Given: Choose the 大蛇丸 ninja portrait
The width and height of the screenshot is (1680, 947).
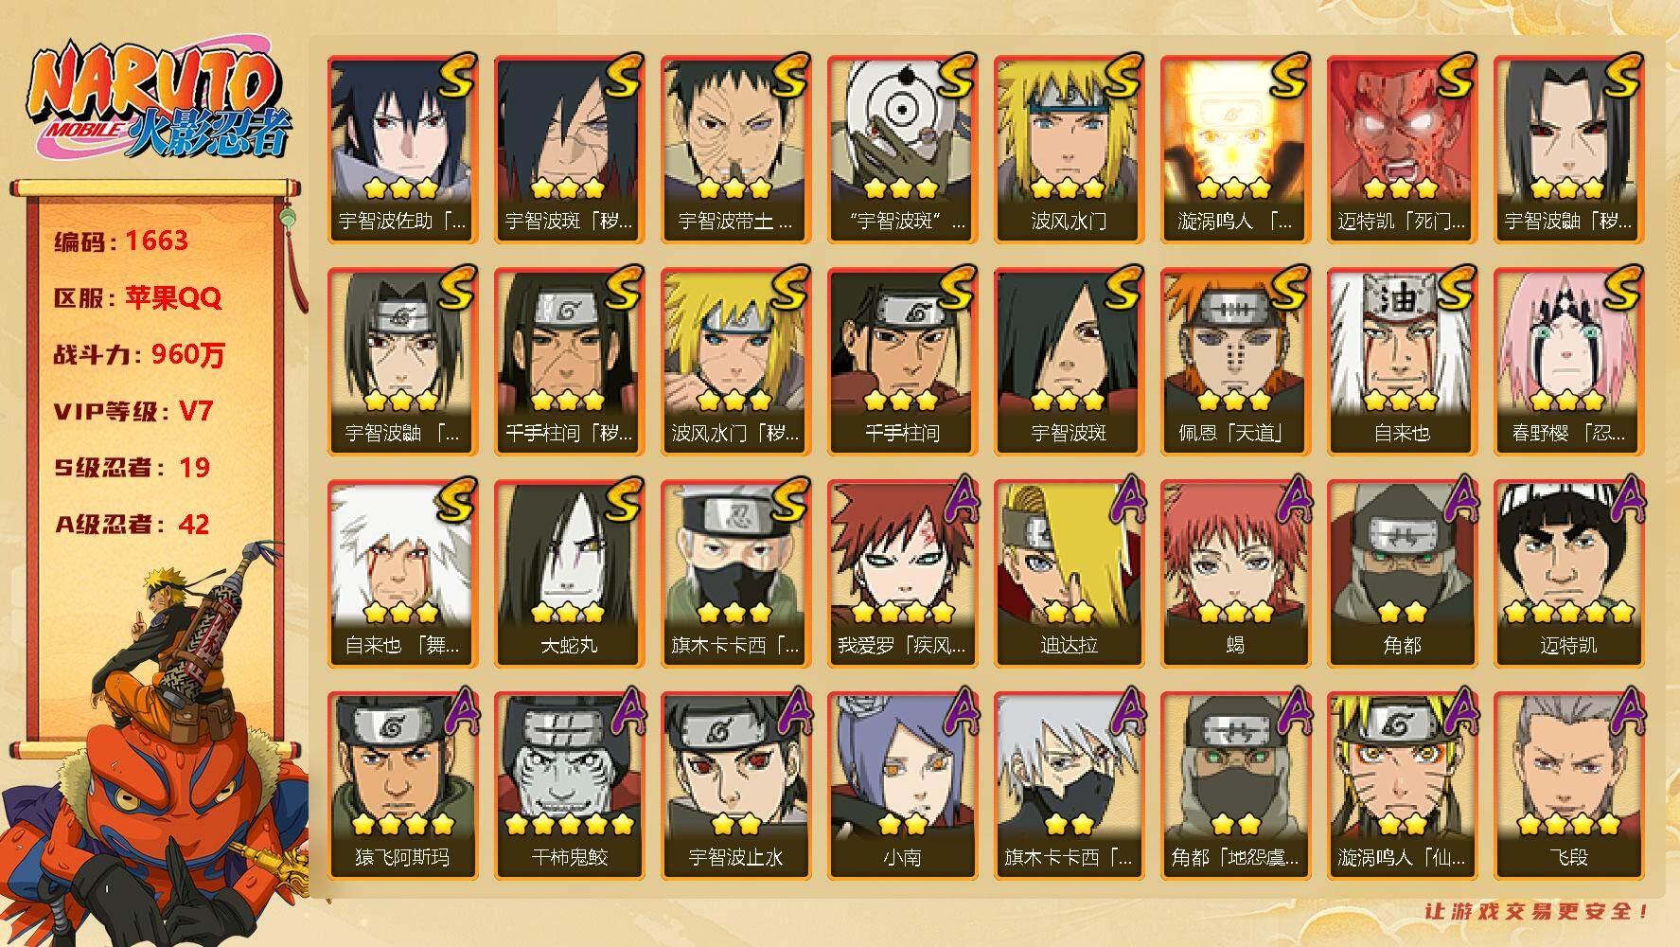Looking at the screenshot, I should [x=569, y=573].
